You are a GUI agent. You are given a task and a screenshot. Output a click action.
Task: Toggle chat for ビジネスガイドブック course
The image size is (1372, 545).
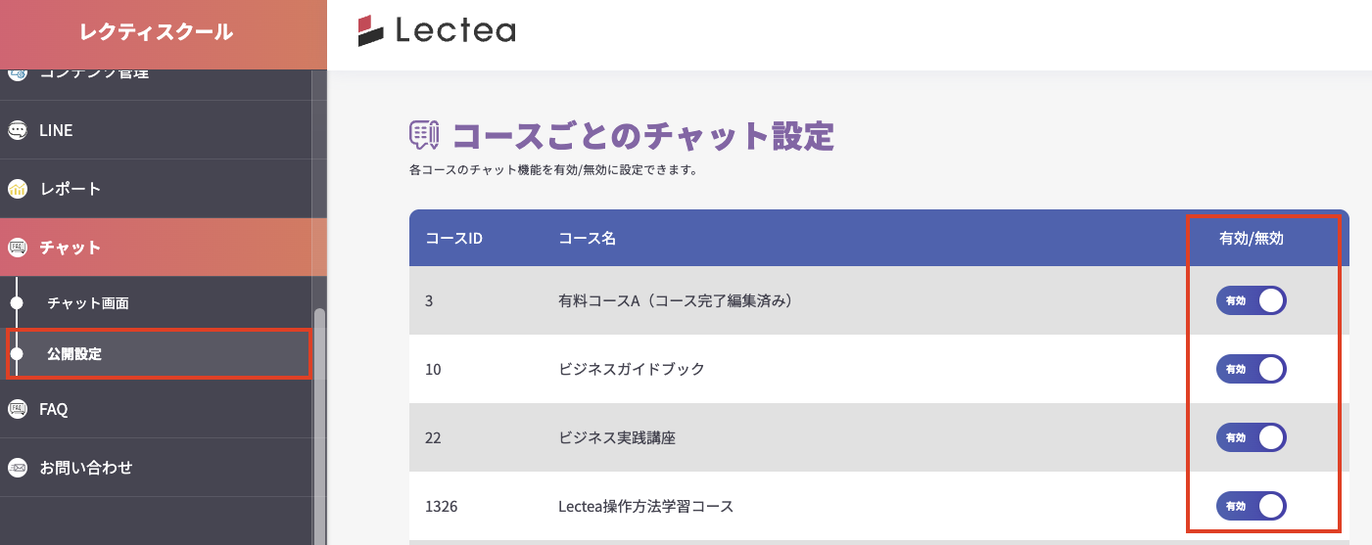point(1251,369)
